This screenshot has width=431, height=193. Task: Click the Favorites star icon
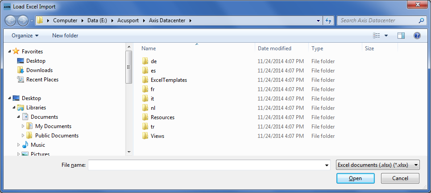(16, 51)
